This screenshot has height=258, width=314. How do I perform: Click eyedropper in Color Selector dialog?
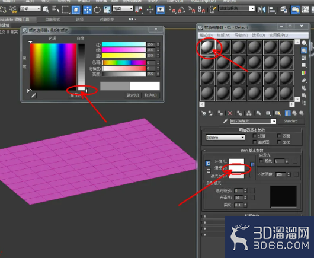point(34,95)
